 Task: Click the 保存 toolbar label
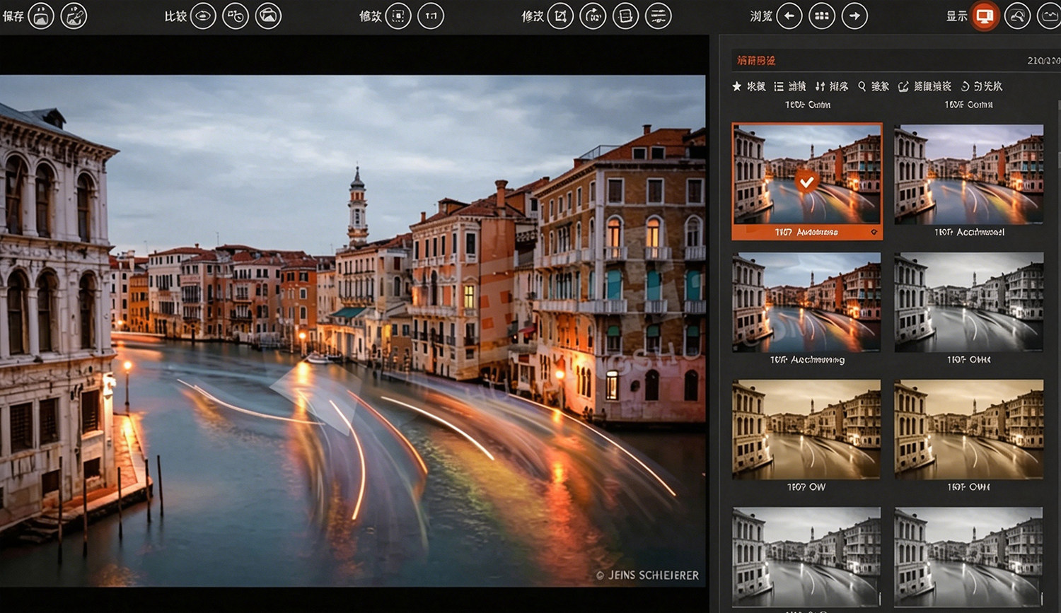(x=13, y=16)
